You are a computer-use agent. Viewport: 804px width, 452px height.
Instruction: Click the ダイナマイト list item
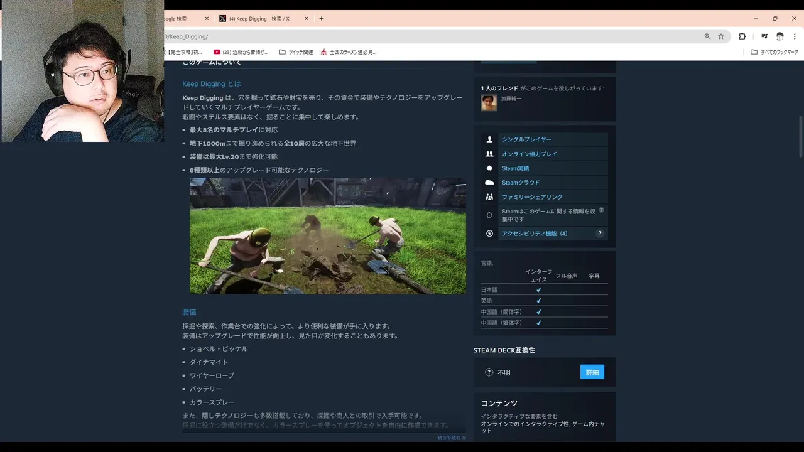pos(209,362)
